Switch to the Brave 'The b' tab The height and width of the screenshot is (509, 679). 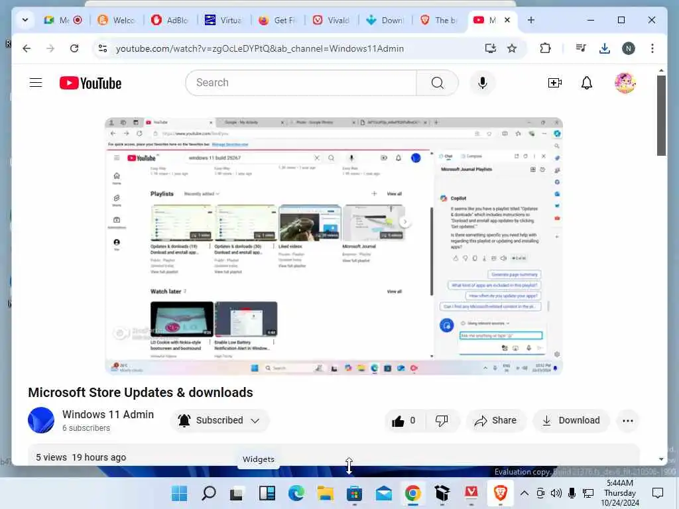[438, 20]
